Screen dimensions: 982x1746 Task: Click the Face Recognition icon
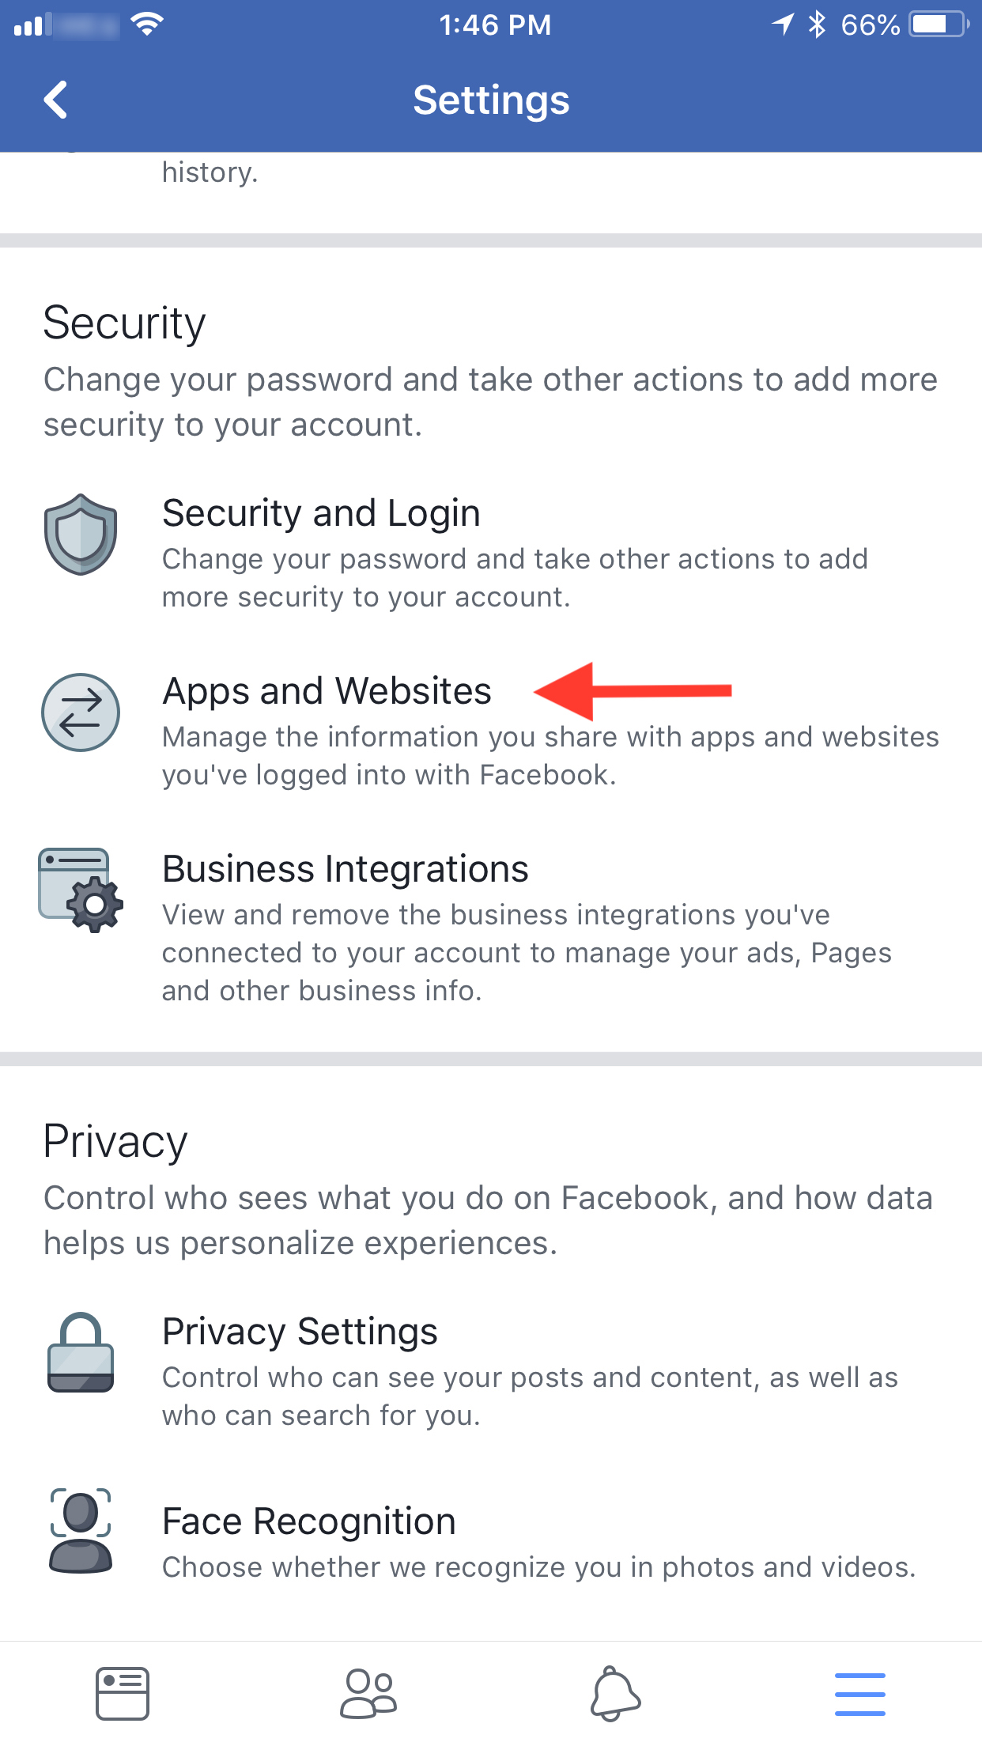coord(80,1530)
